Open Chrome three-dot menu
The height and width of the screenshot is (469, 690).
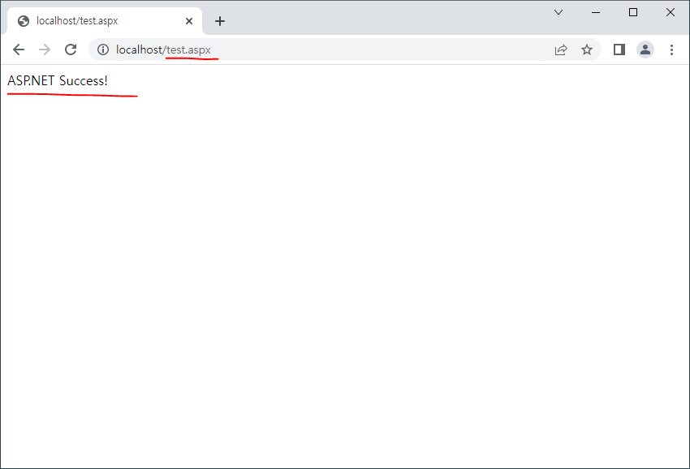[x=671, y=49]
